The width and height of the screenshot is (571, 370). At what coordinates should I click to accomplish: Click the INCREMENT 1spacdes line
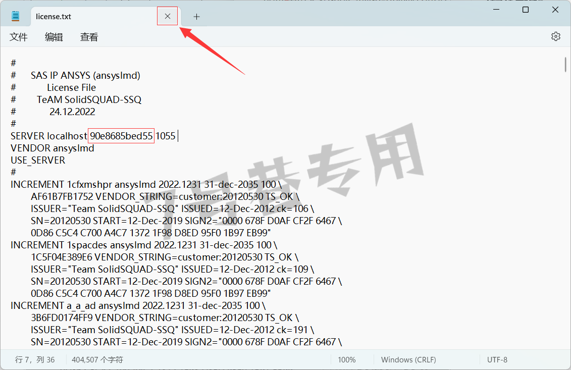coord(144,245)
